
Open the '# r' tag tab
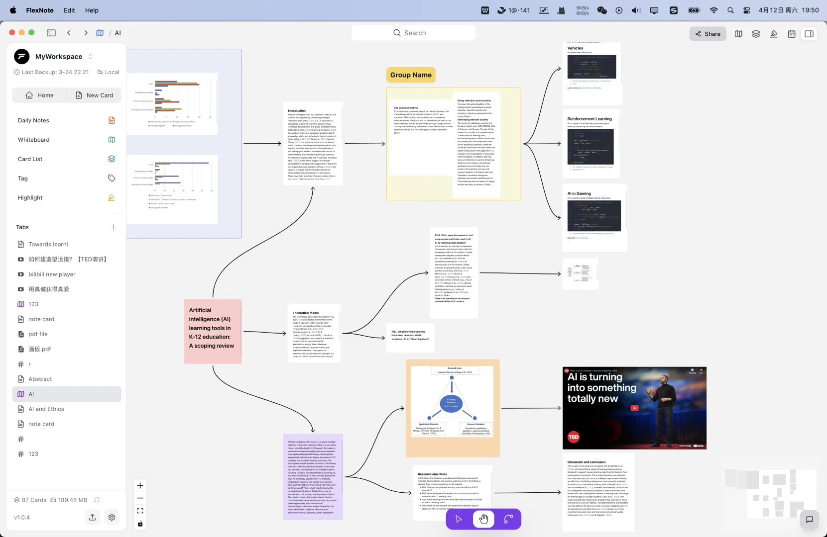coord(67,364)
